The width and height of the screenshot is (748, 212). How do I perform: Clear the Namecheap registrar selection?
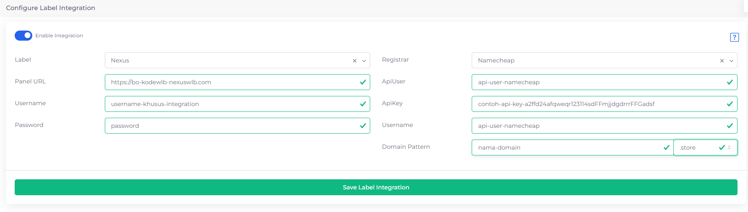coord(722,61)
